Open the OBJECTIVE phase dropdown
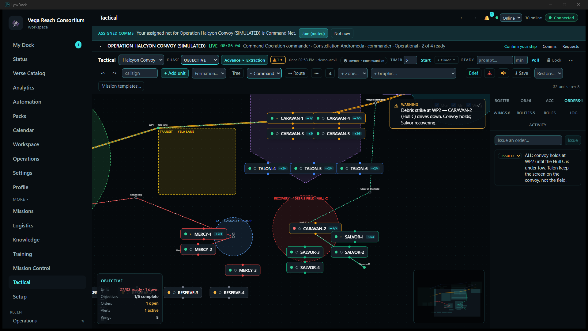 coord(200,60)
